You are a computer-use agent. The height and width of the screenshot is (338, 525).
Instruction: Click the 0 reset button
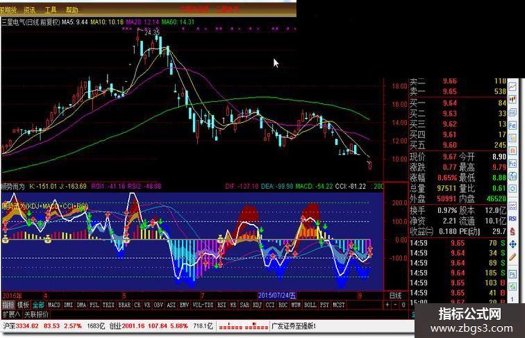(x=403, y=305)
